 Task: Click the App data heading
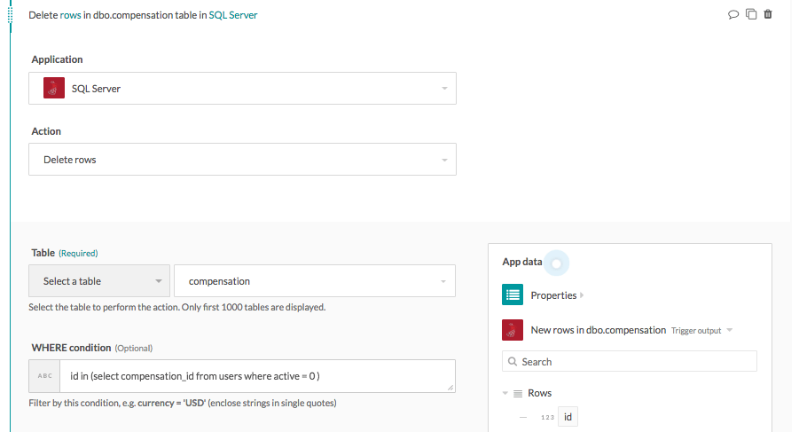coord(521,262)
